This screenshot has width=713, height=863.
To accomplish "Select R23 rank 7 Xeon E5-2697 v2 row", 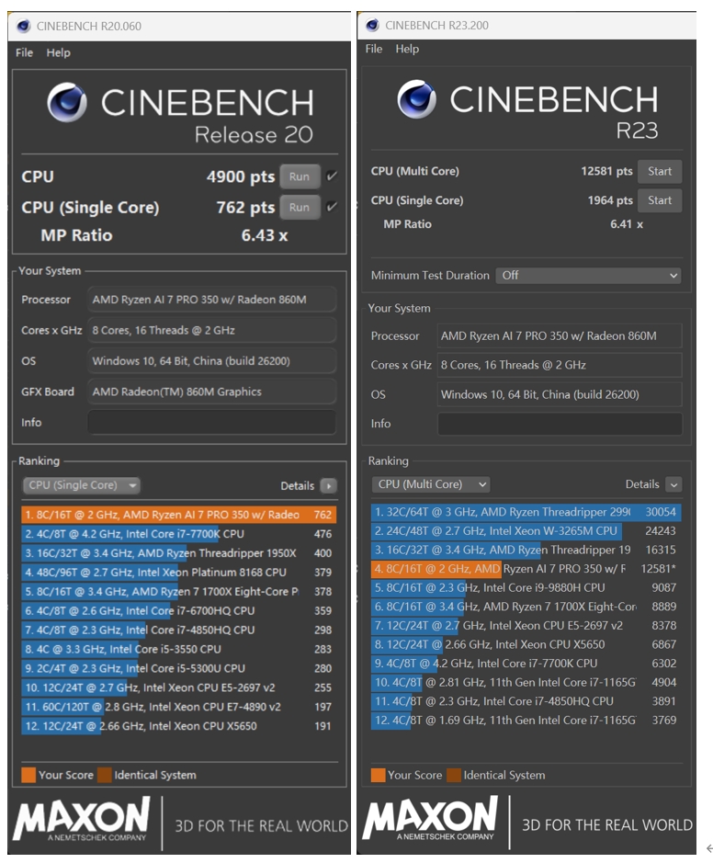I will [526, 625].
